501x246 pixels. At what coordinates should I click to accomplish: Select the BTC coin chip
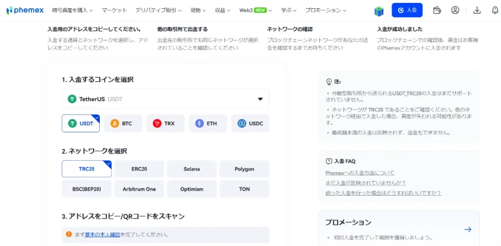pyautogui.click(x=123, y=123)
